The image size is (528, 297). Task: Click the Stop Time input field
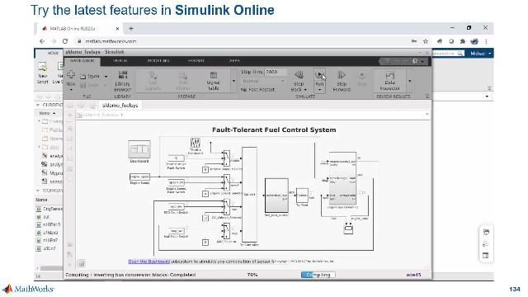click(275, 72)
